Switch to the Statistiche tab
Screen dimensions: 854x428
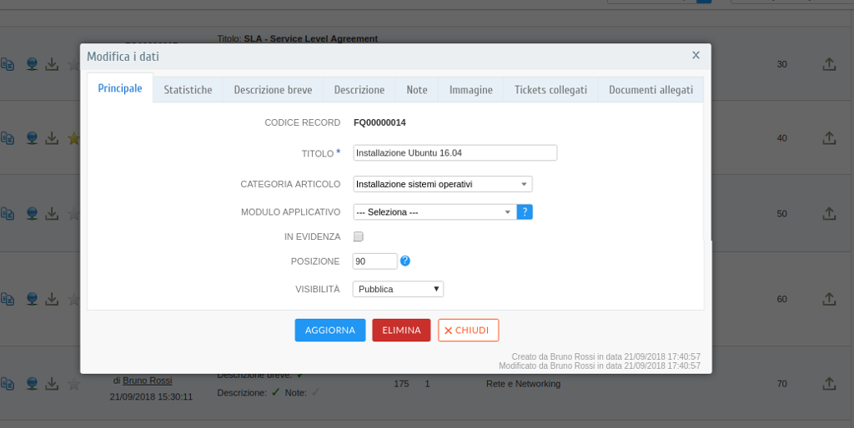tap(188, 90)
